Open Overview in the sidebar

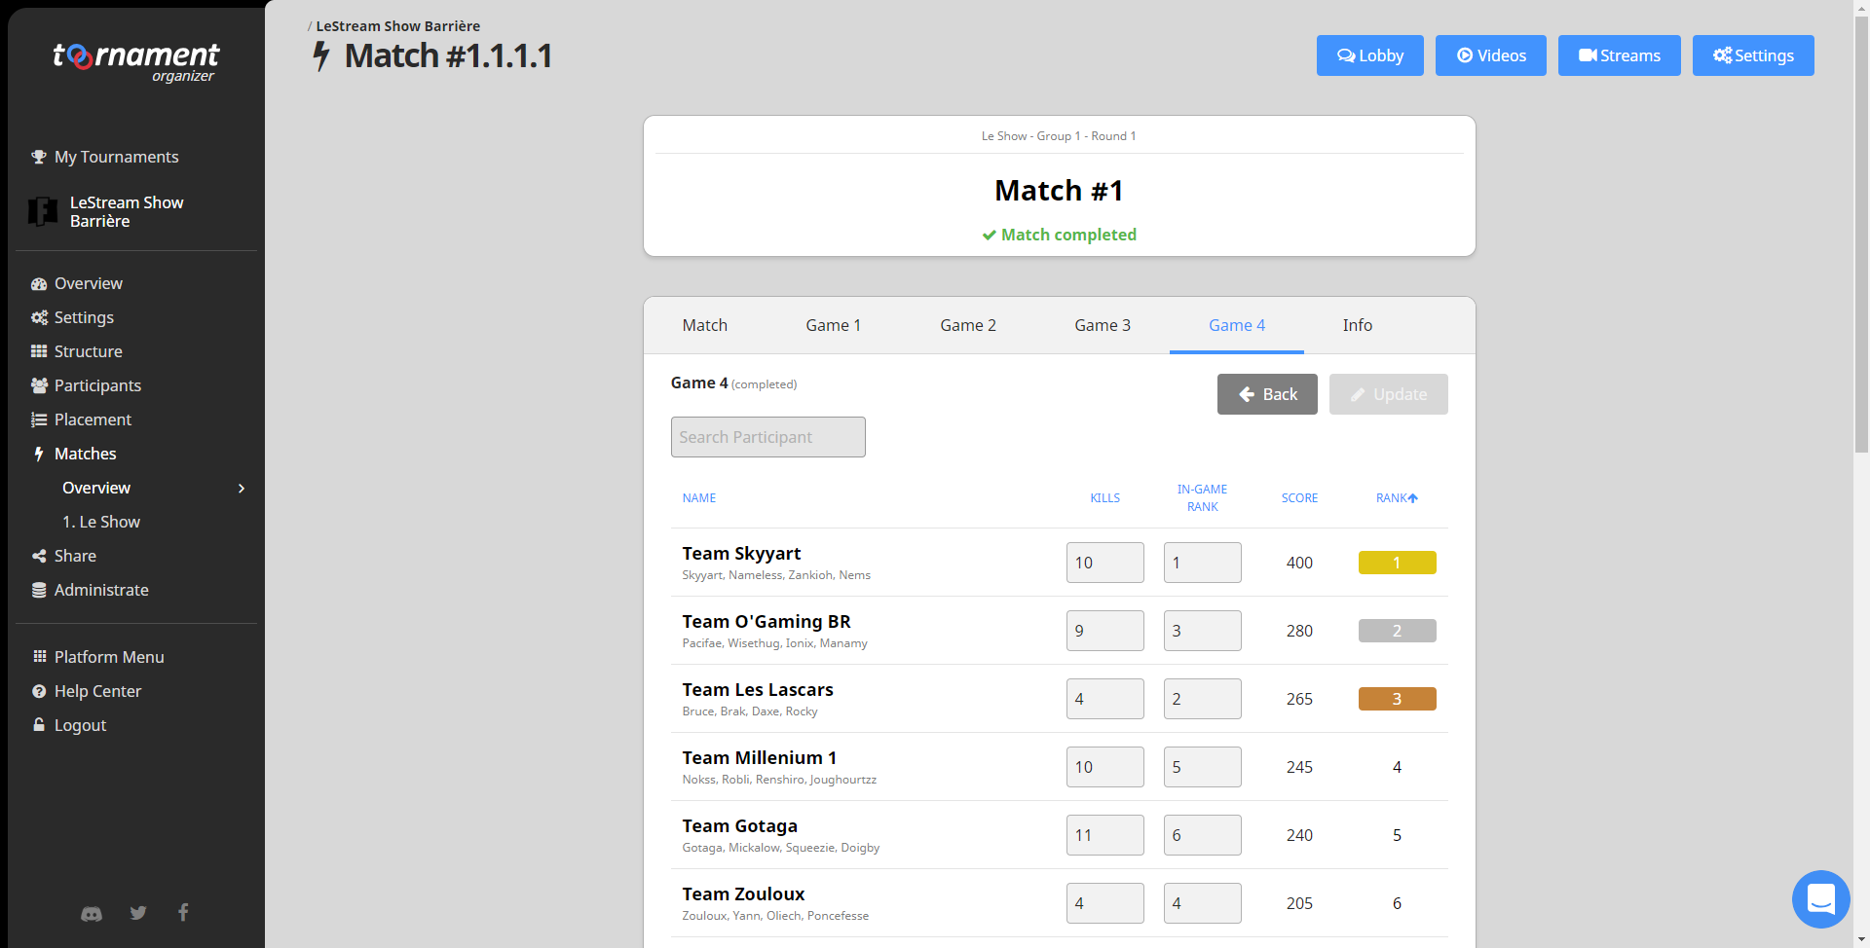pos(89,283)
